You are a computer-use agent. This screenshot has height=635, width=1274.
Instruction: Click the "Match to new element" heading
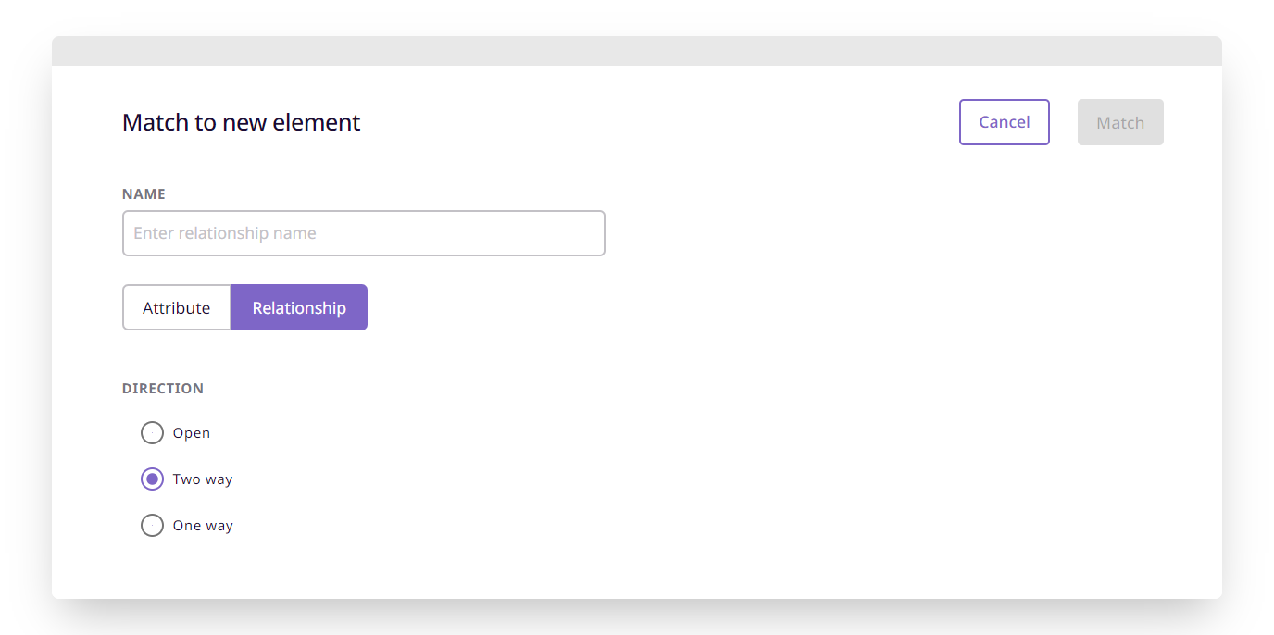[242, 122]
